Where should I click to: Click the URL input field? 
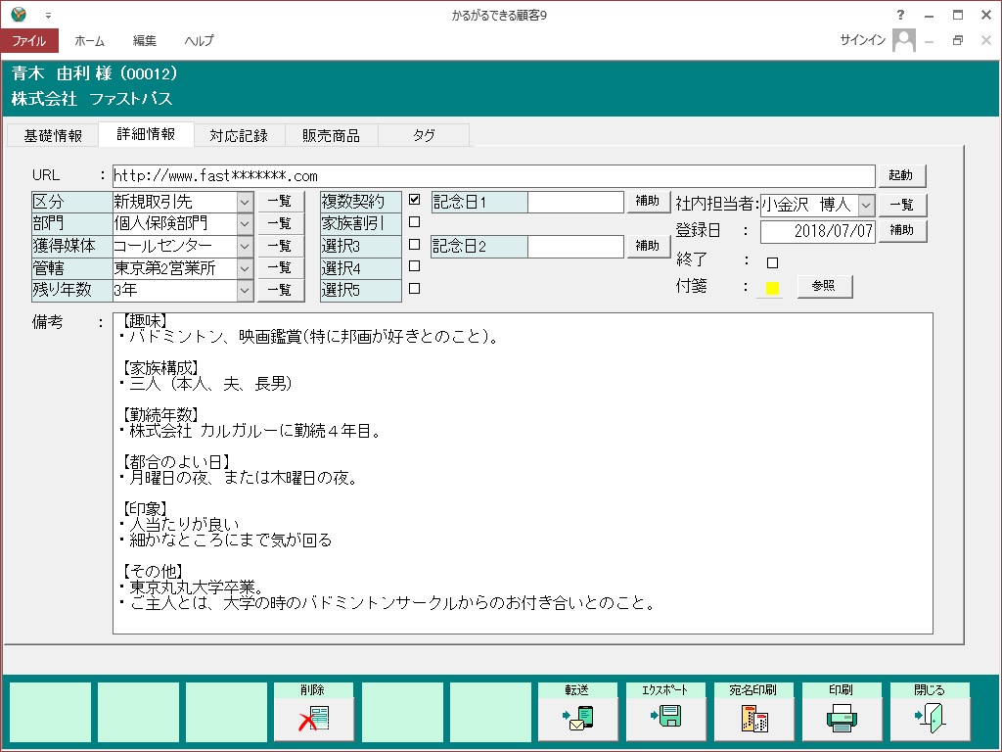point(493,176)
